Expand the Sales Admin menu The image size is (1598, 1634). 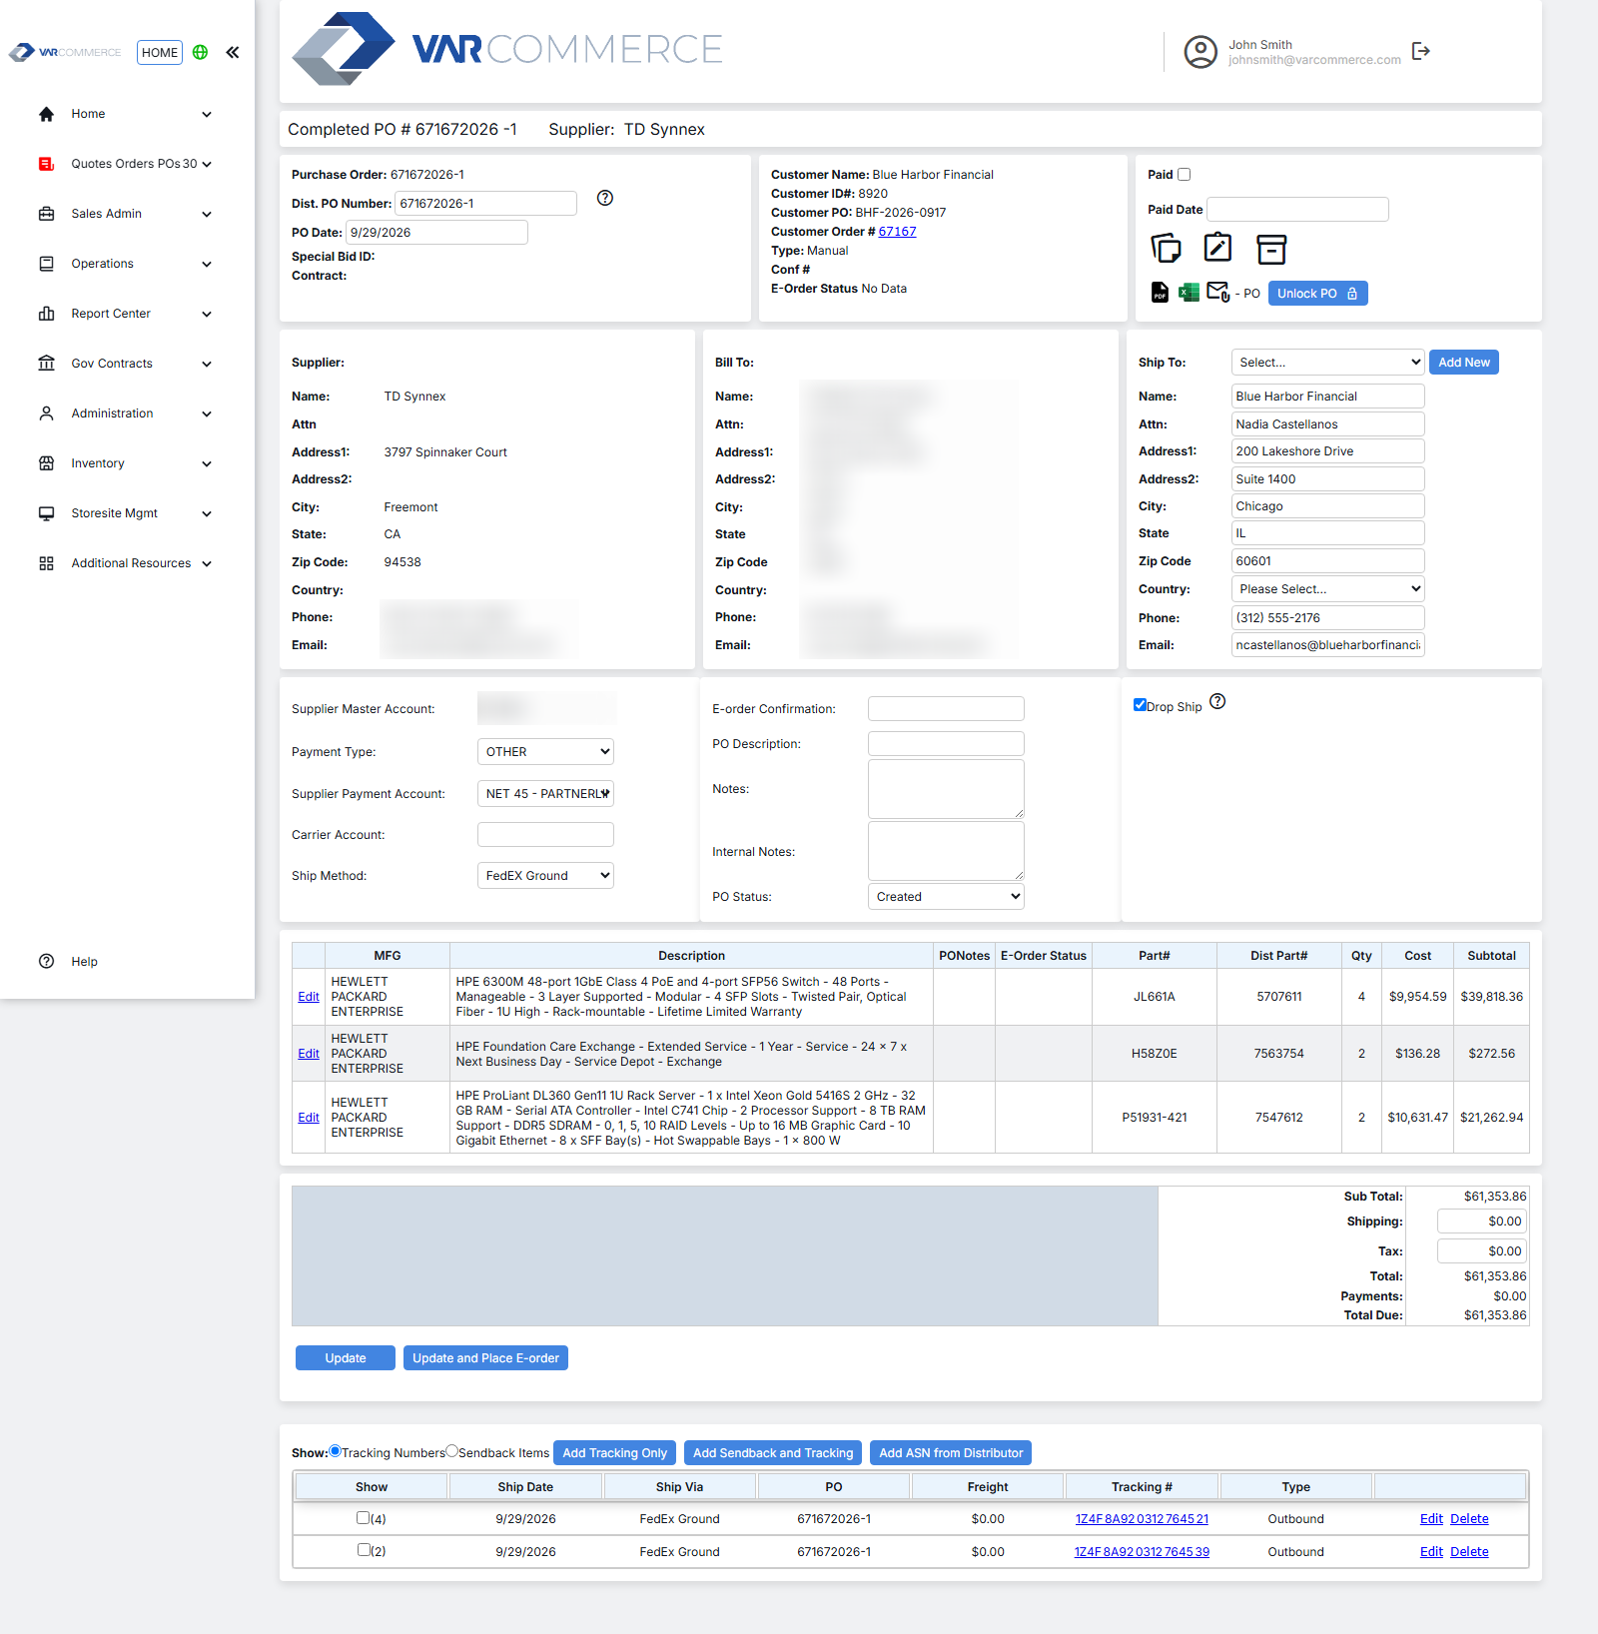(126, 214)
